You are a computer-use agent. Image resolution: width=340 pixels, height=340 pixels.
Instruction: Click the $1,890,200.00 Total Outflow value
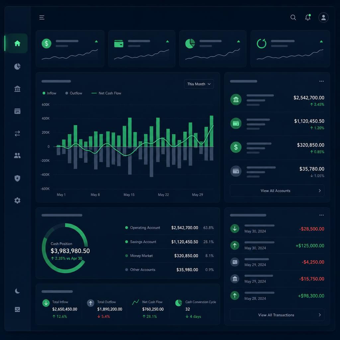coord(110,309)
